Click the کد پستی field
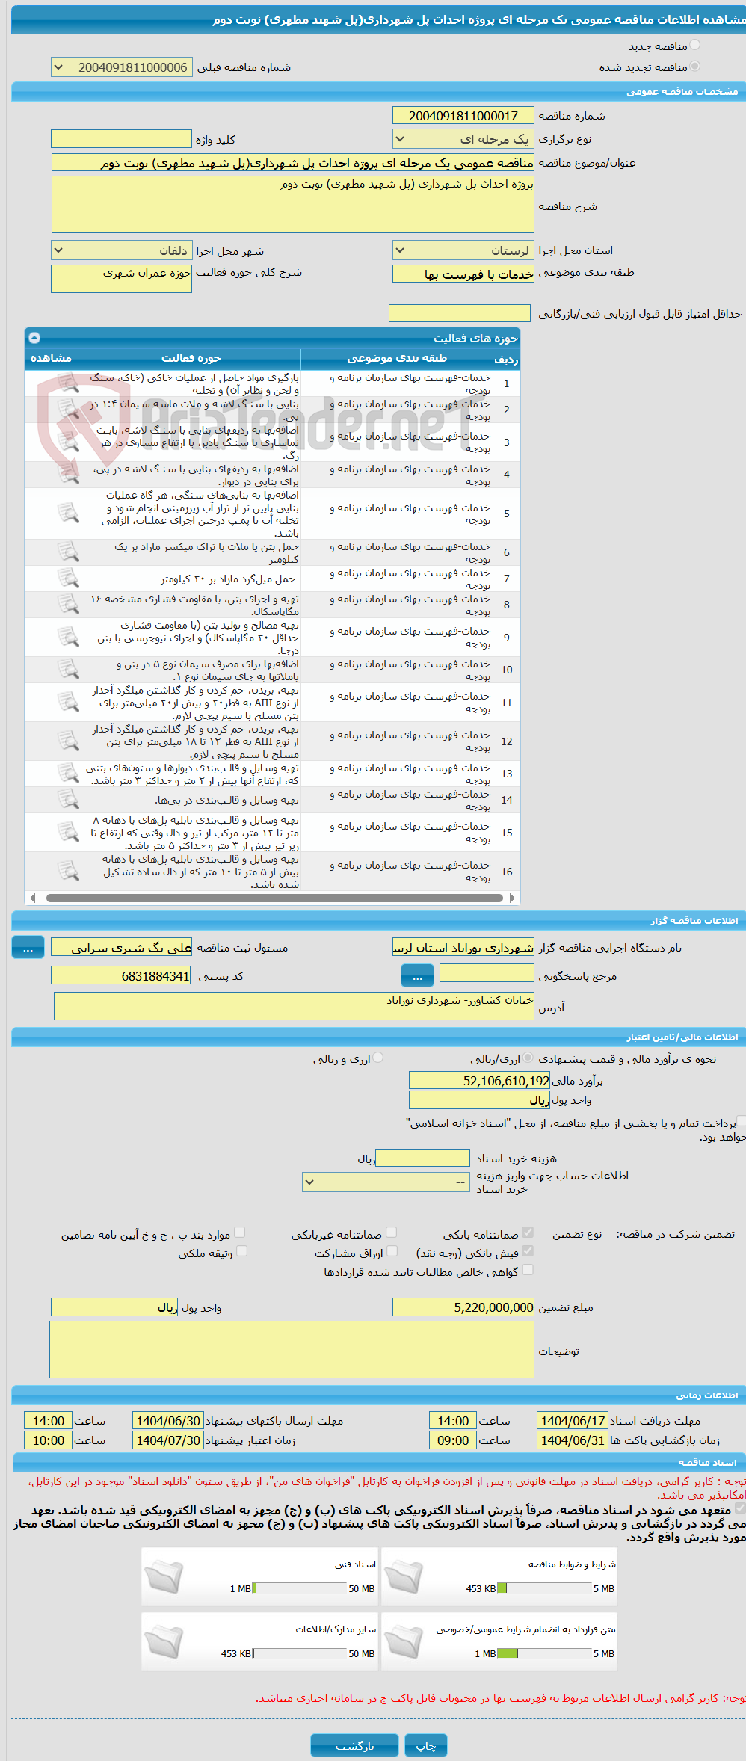Viewport: 746px width, 1761px height. click(121, 975)
